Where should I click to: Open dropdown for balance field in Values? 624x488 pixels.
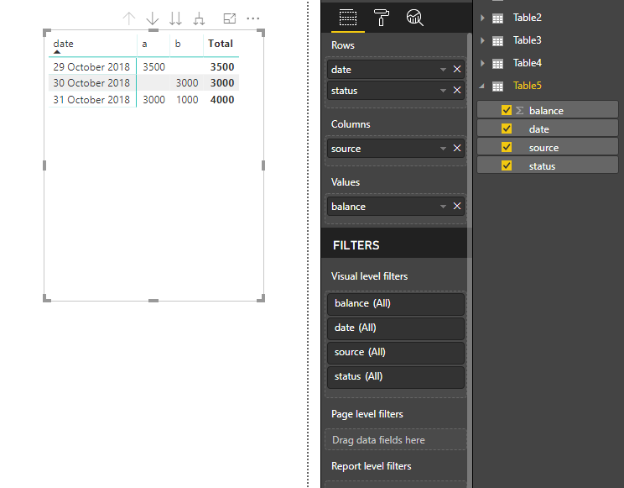(x=443, y=207)
